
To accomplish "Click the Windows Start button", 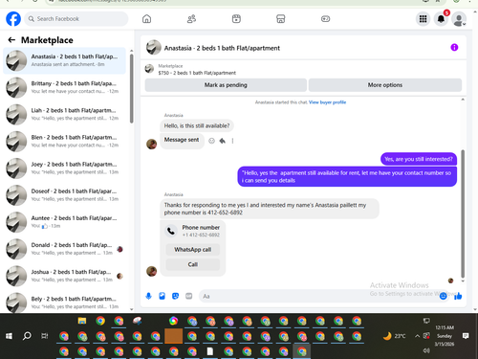I will pyautogui.click(x=9, y=336).
